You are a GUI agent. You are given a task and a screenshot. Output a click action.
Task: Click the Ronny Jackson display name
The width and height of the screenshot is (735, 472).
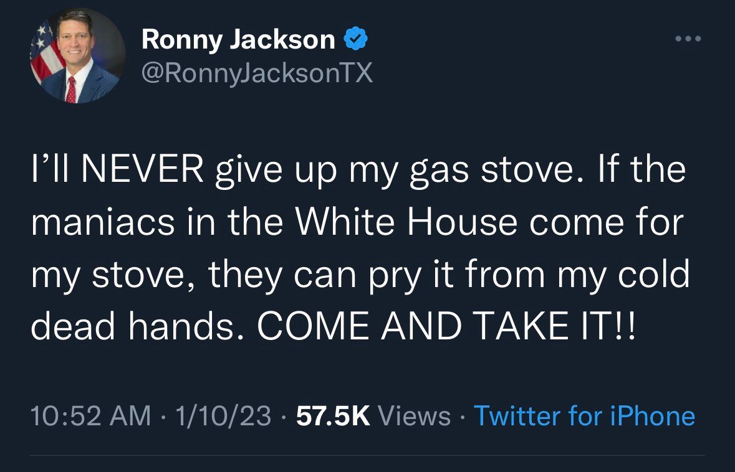click(x=238, y=40)
